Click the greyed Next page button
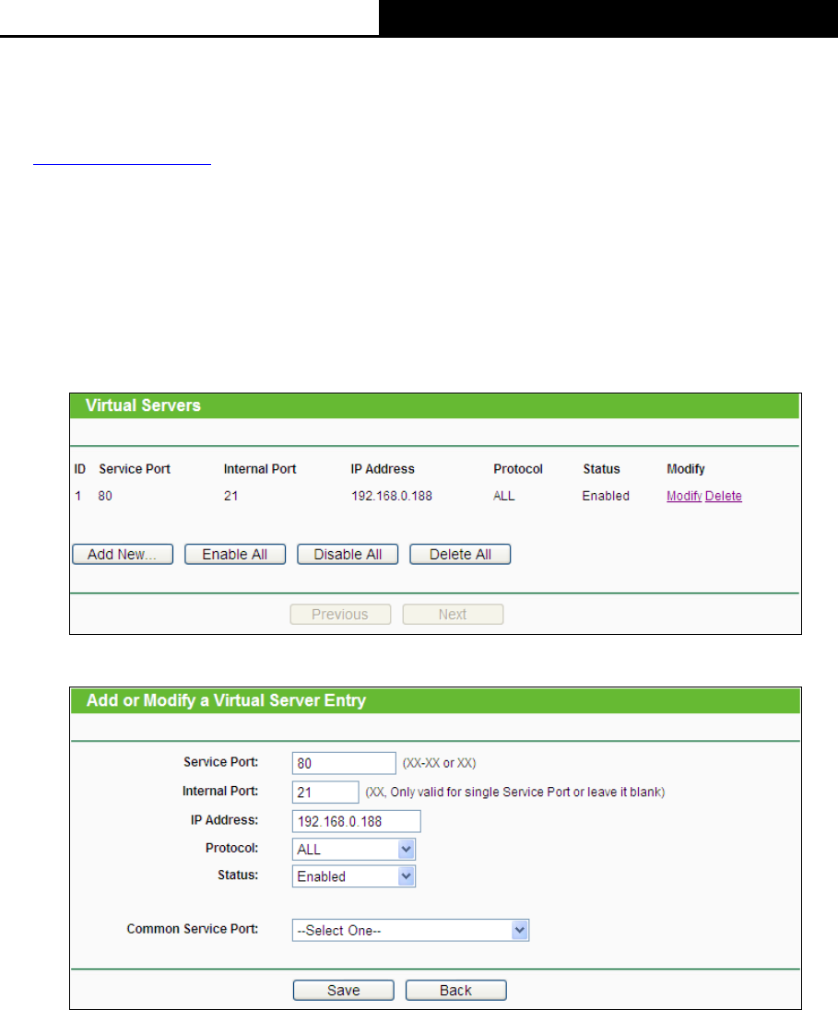Viewport: 838px width, 1010px height. point(454,614)
